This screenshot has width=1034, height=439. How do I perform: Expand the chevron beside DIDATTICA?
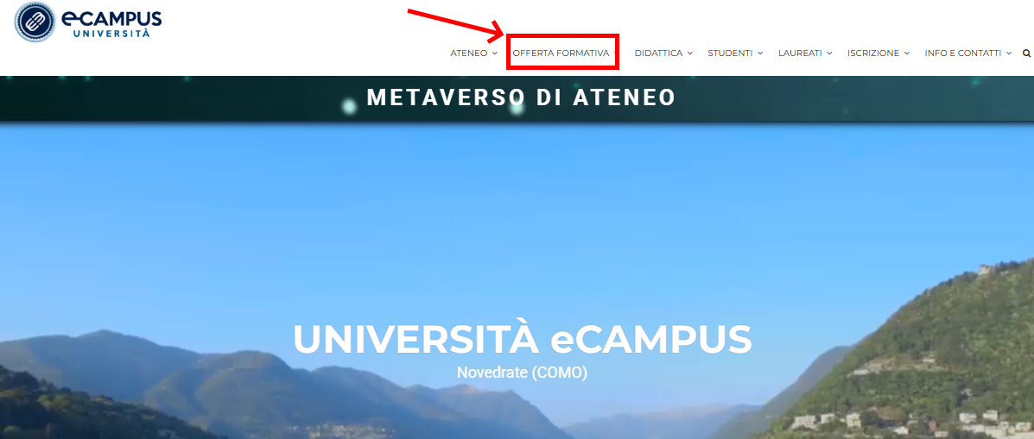[x=690, y=53]
